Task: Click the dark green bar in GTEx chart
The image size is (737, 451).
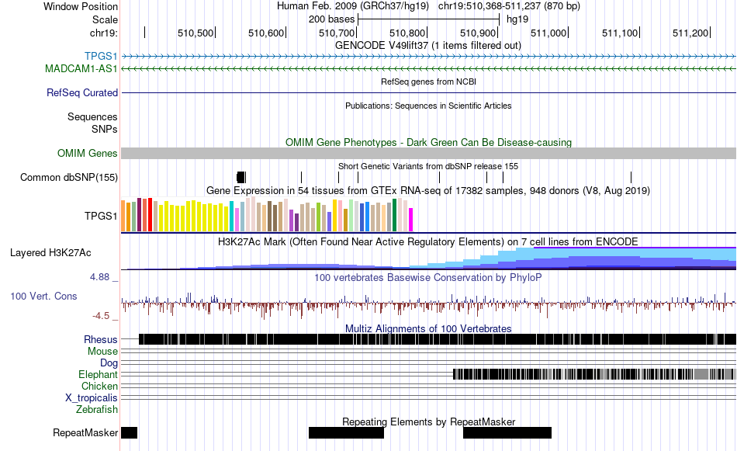Action: (x=394, y=215)
